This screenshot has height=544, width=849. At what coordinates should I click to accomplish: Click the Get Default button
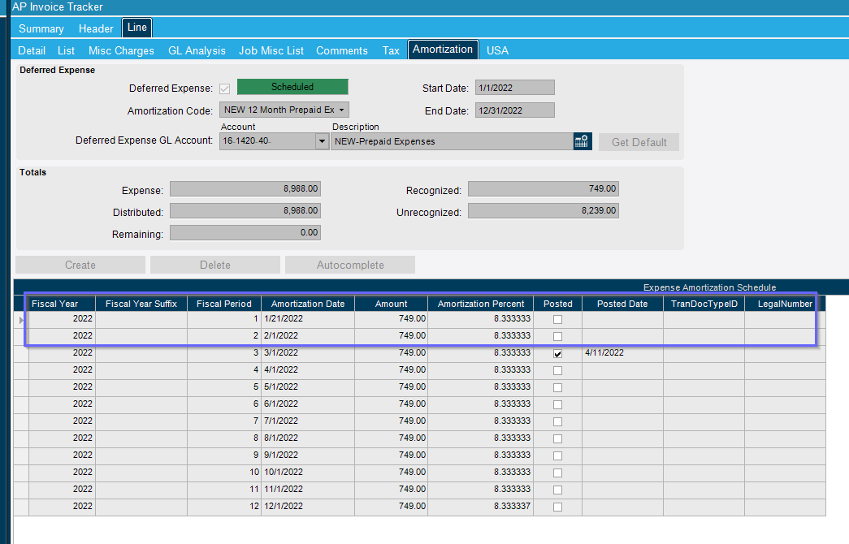tap(639, 142)
